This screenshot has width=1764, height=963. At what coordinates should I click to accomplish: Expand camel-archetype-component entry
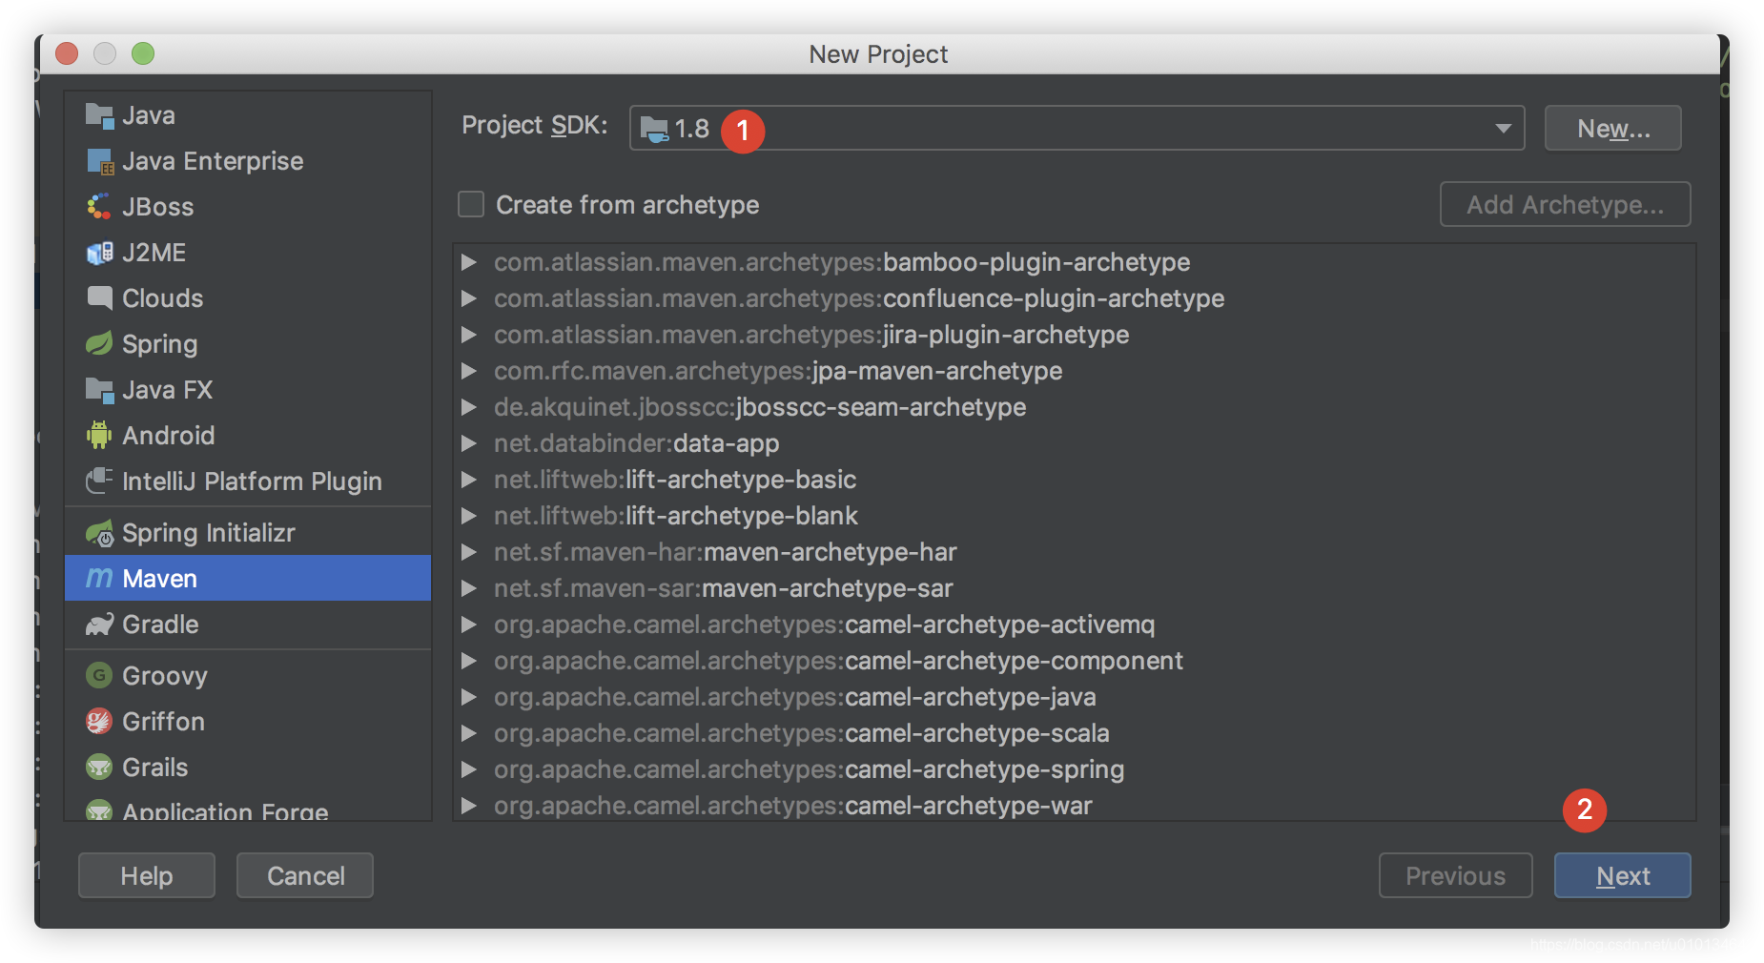pos(469,661)
